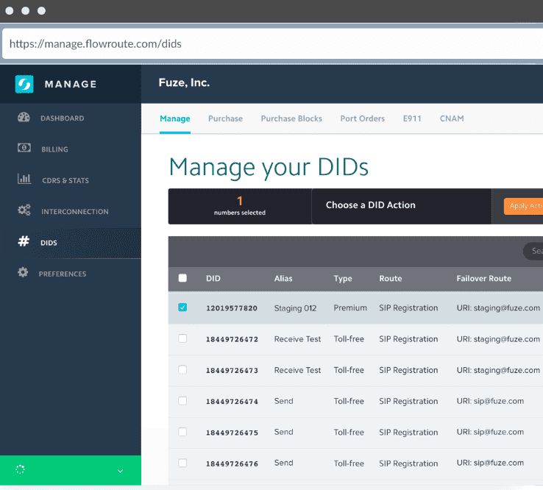Switch to the Purchase tab
This screenshot has height=490, width=543.
pyautogui.click(x=225, y=118)
